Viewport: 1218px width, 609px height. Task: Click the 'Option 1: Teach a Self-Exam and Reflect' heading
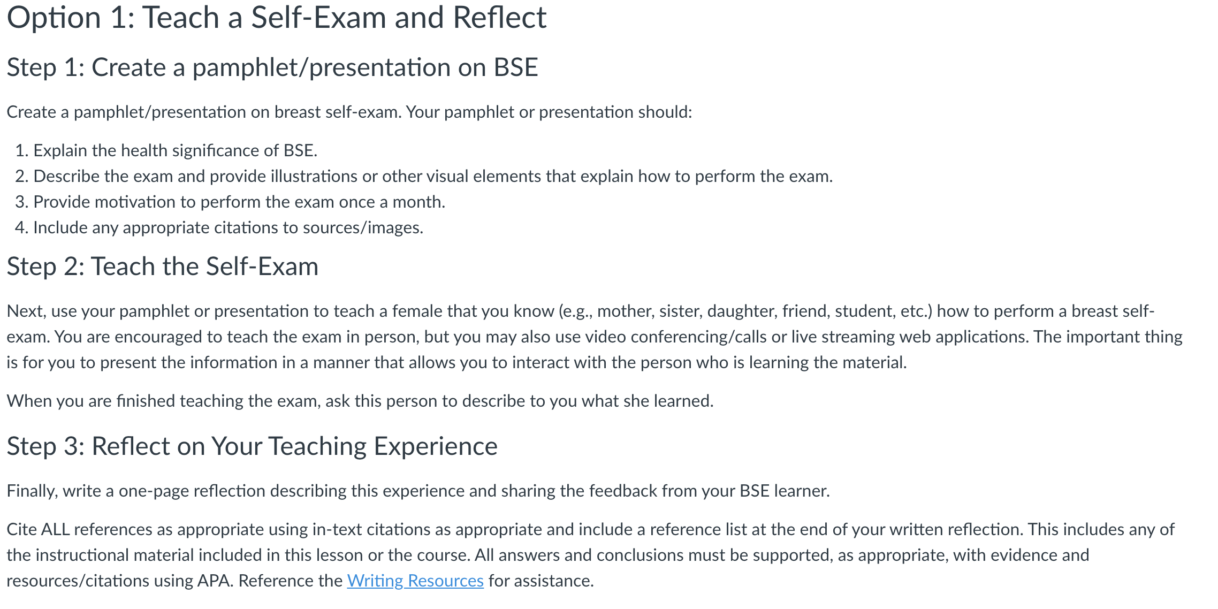pos(277,17)
